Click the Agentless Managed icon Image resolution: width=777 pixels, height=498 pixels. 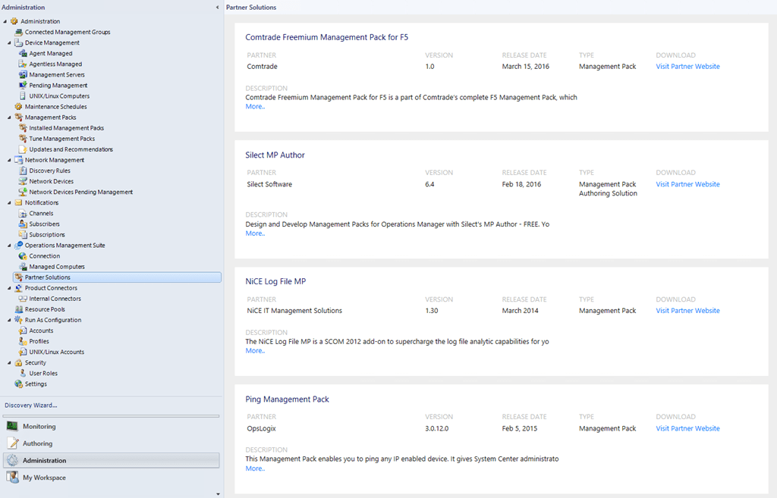coord(23,64)
